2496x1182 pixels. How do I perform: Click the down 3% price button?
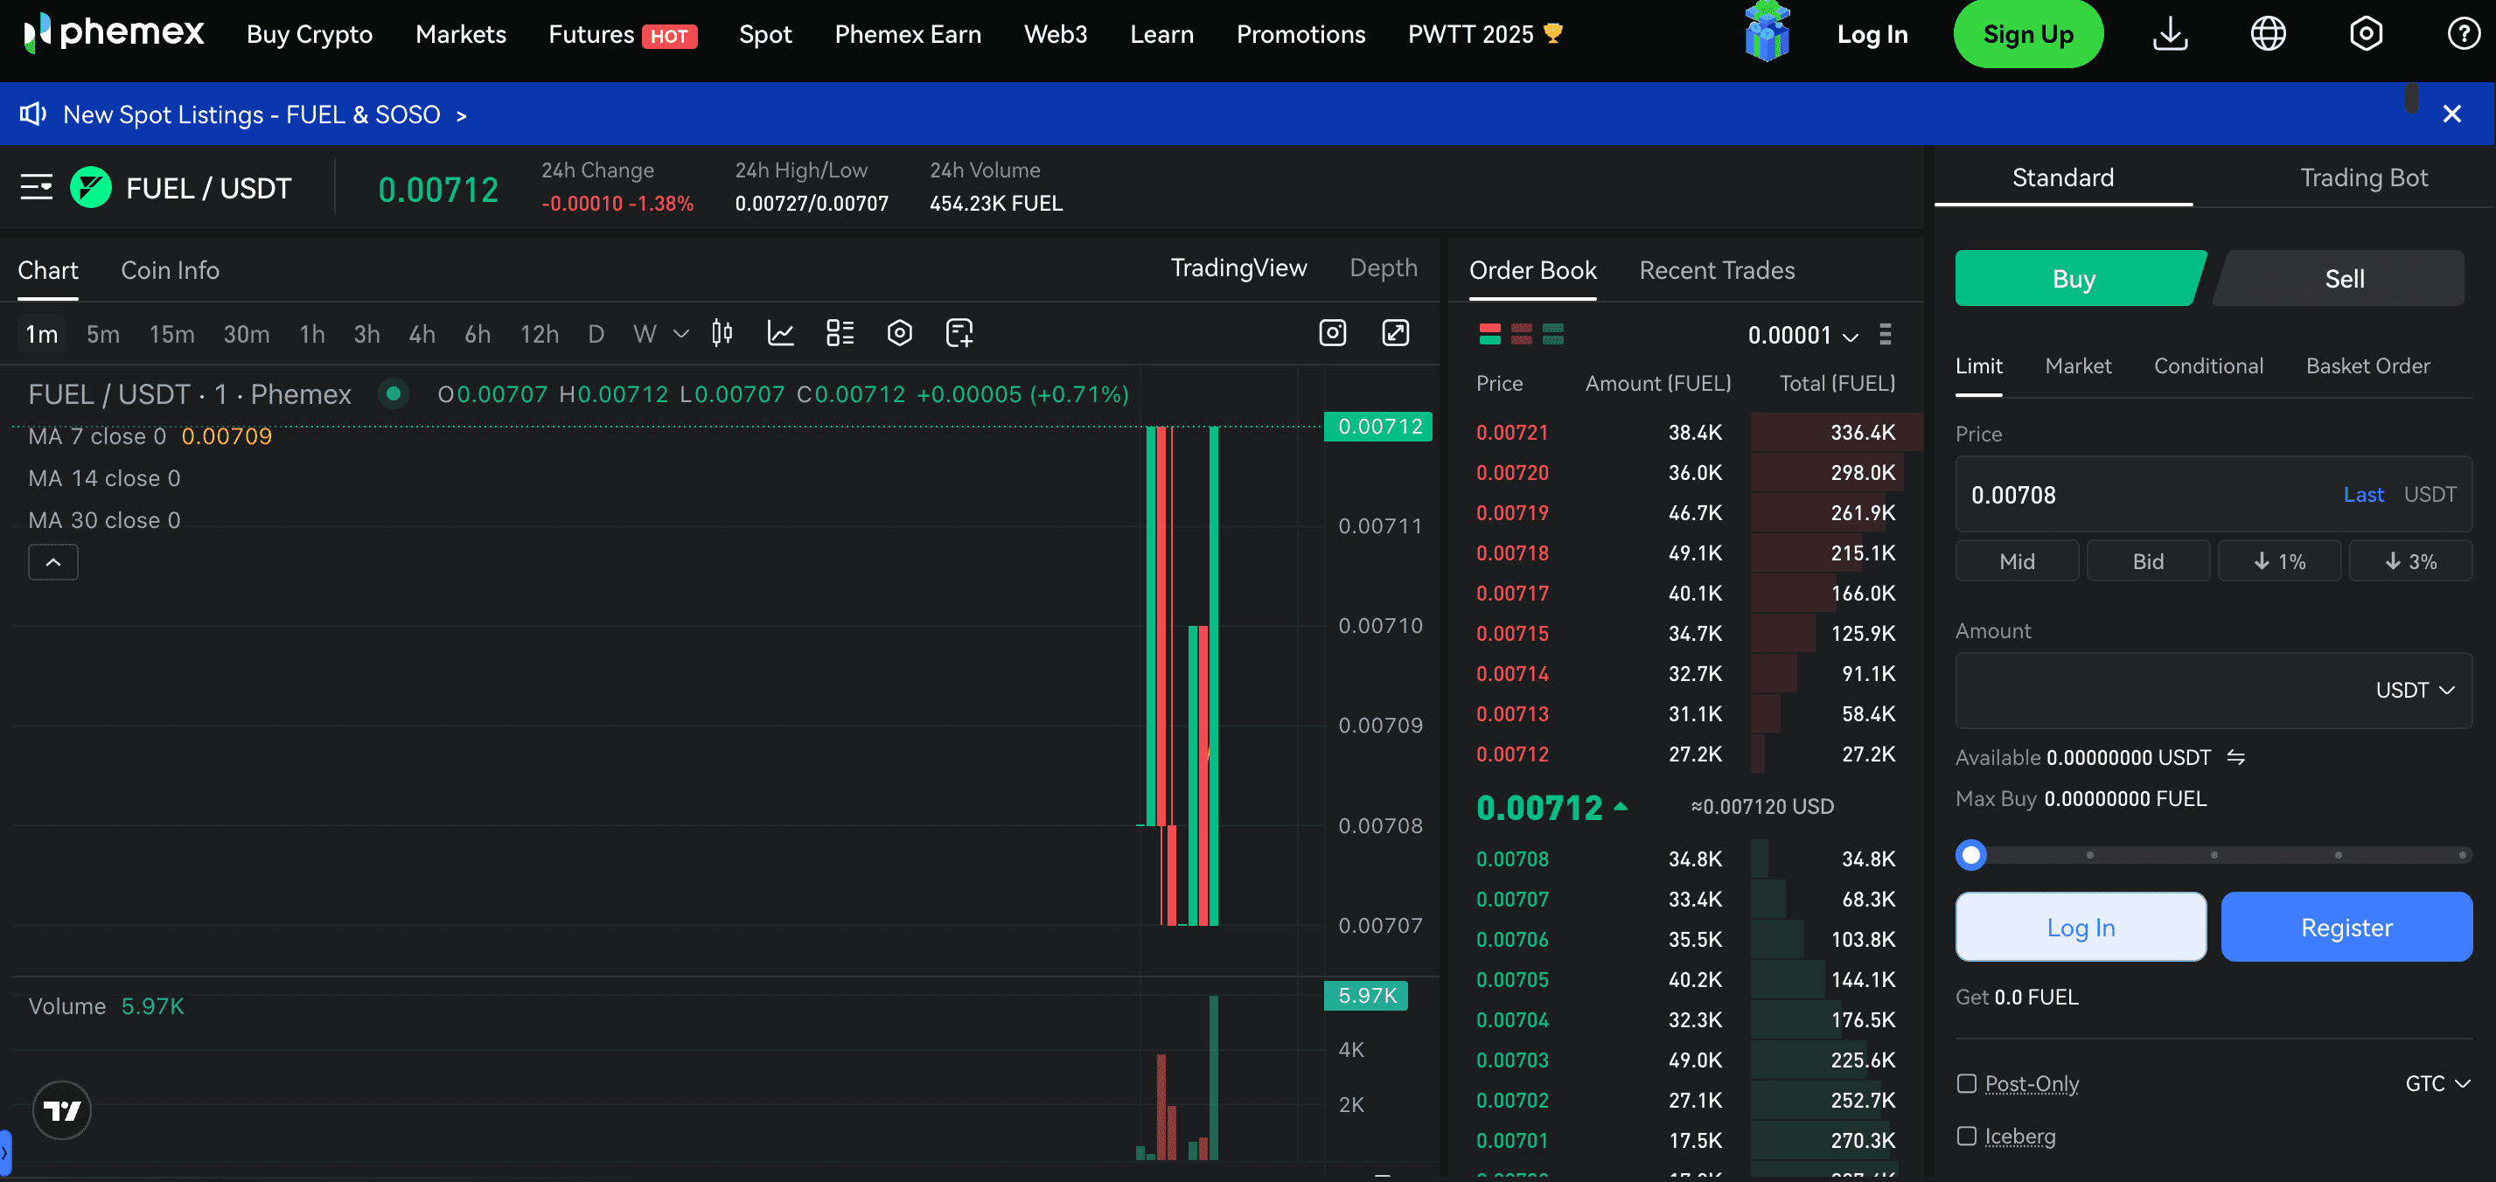coord(2409,561)
